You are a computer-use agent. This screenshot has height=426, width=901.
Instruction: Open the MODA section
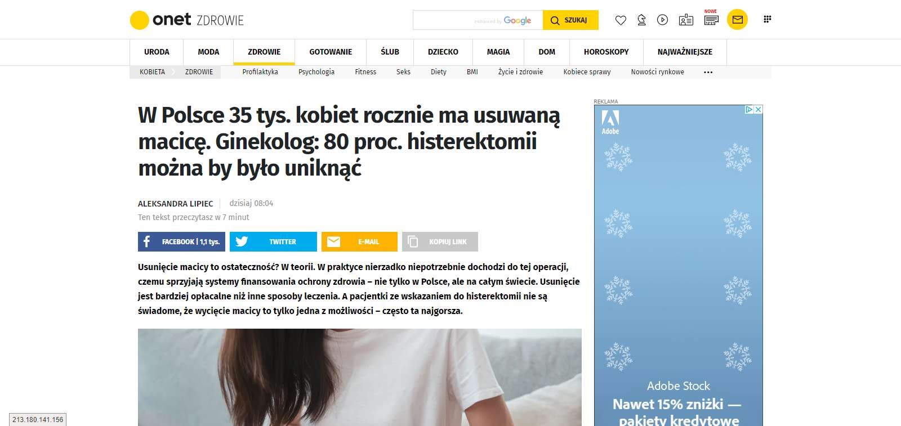click(208, 52)
